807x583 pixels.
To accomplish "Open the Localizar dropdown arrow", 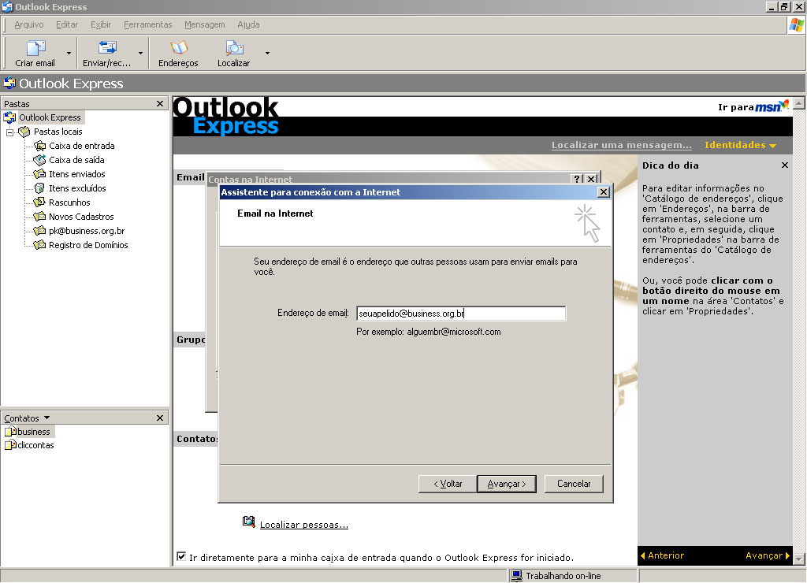I will [267, 53].
